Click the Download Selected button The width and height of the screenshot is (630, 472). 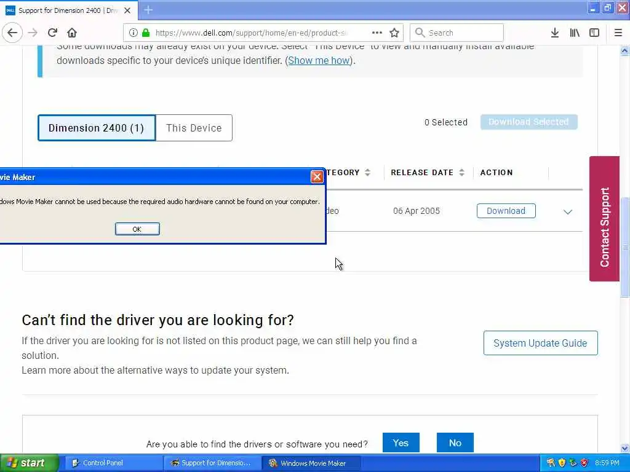528,122
